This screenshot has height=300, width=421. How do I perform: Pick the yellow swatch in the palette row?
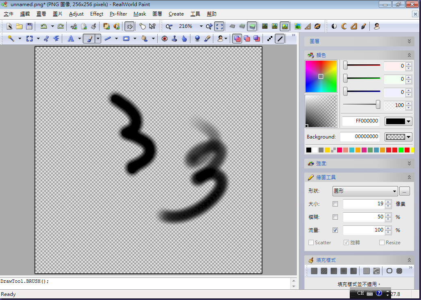(x=327, y=150)
